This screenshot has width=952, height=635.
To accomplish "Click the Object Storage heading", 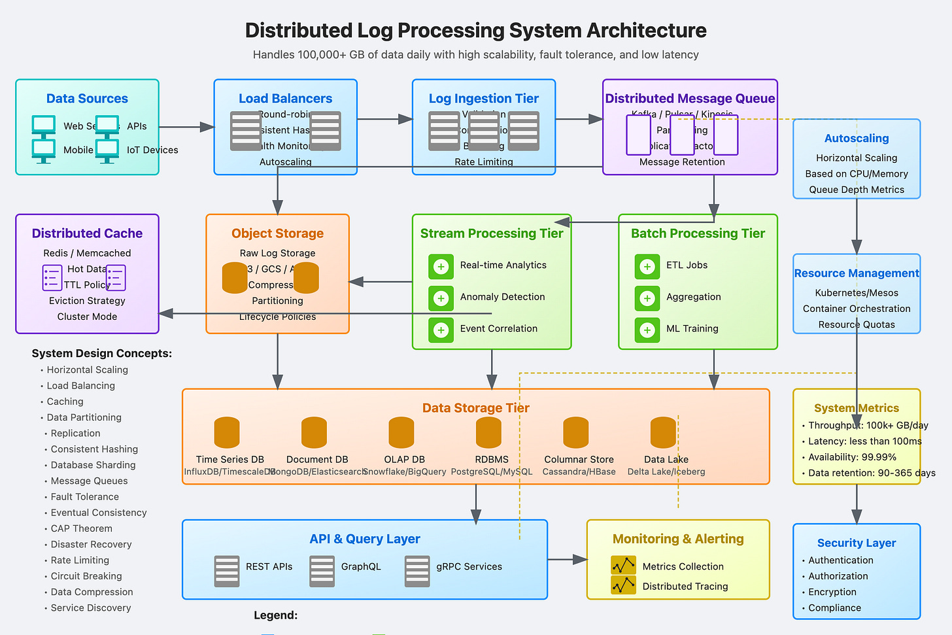I will (277, 233).
